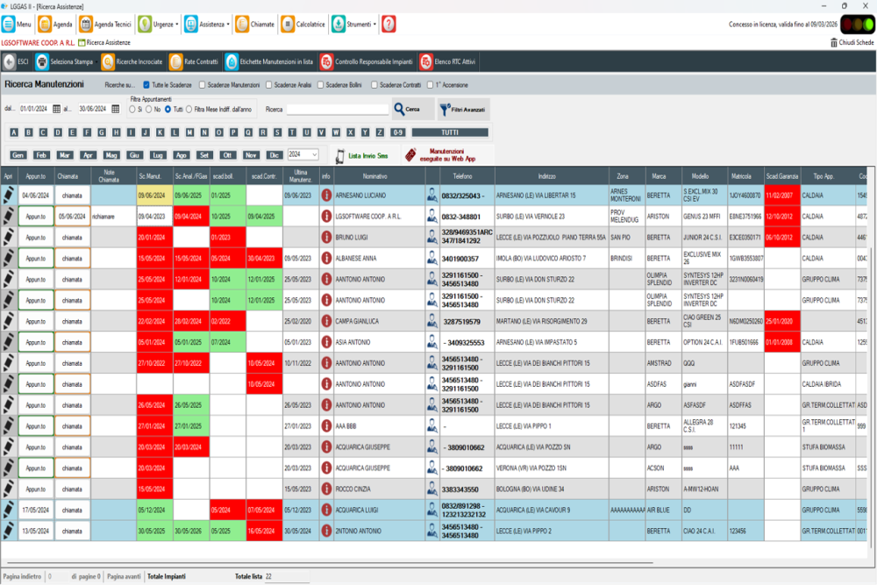Image resolution: width=877 pixels, height=585 pixels.
Task: Expand the 2024 year dropdown
Action: tap(315, 155)
